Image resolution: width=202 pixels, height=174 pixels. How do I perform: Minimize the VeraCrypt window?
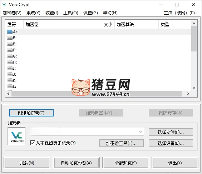[x=161, y=5]
